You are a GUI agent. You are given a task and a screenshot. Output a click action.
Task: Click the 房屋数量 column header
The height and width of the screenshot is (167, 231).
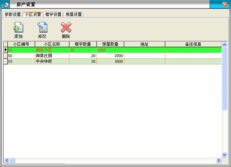[110, 44]
